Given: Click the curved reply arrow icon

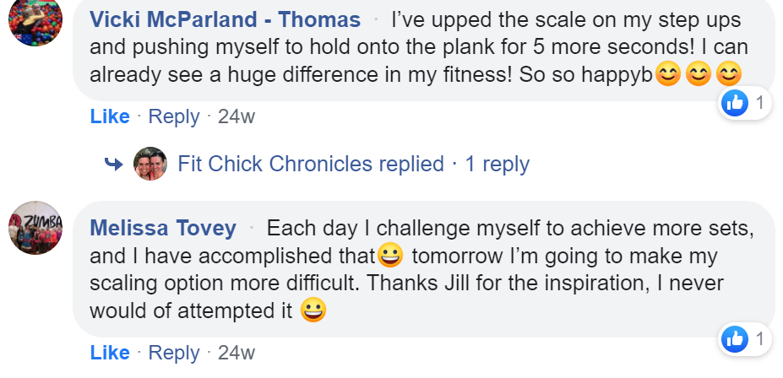Looking at the screenshot, I should [113, 164].
